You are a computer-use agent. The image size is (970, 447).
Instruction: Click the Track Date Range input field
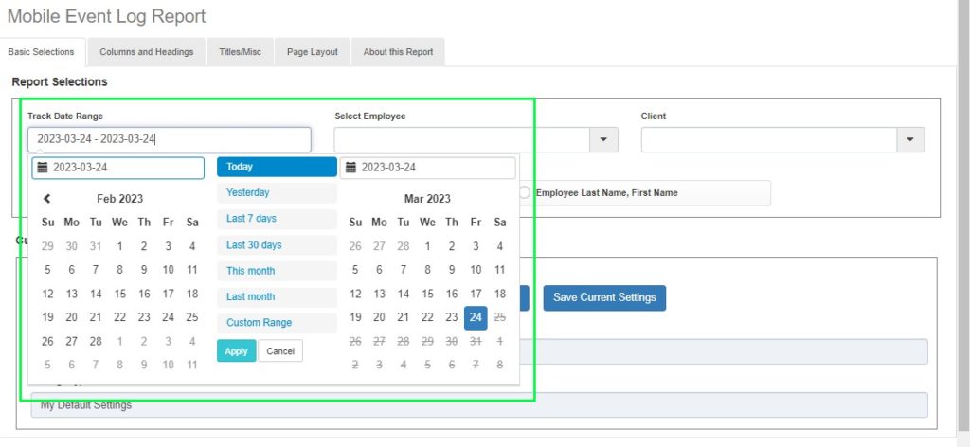169,139
